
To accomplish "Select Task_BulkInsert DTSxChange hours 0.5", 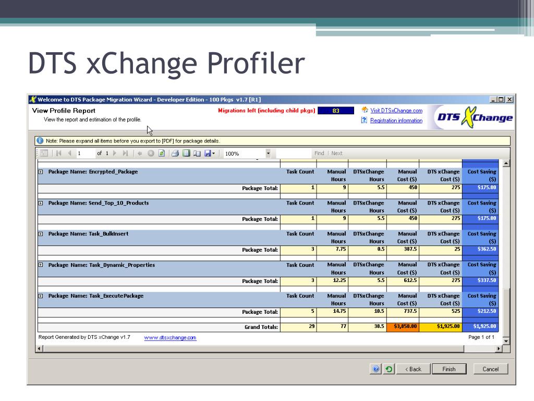I will (368, 249).
